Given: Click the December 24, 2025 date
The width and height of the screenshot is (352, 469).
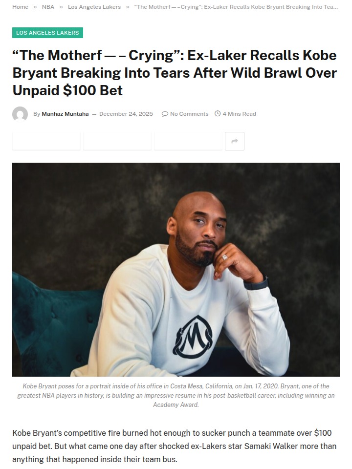Looking at the screenshot, I should (126, 114).
